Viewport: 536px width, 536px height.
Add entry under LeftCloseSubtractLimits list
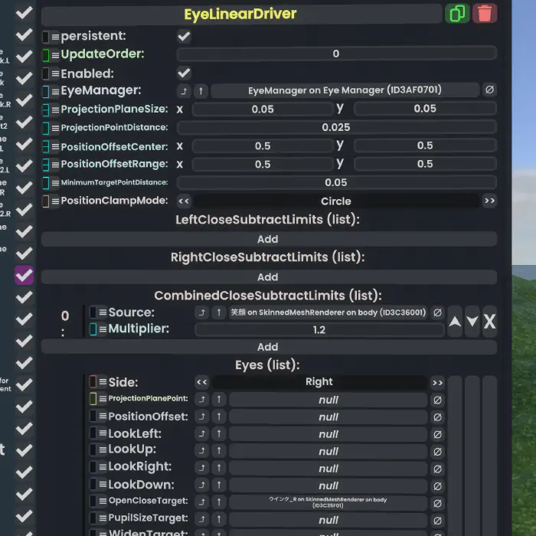267,239
